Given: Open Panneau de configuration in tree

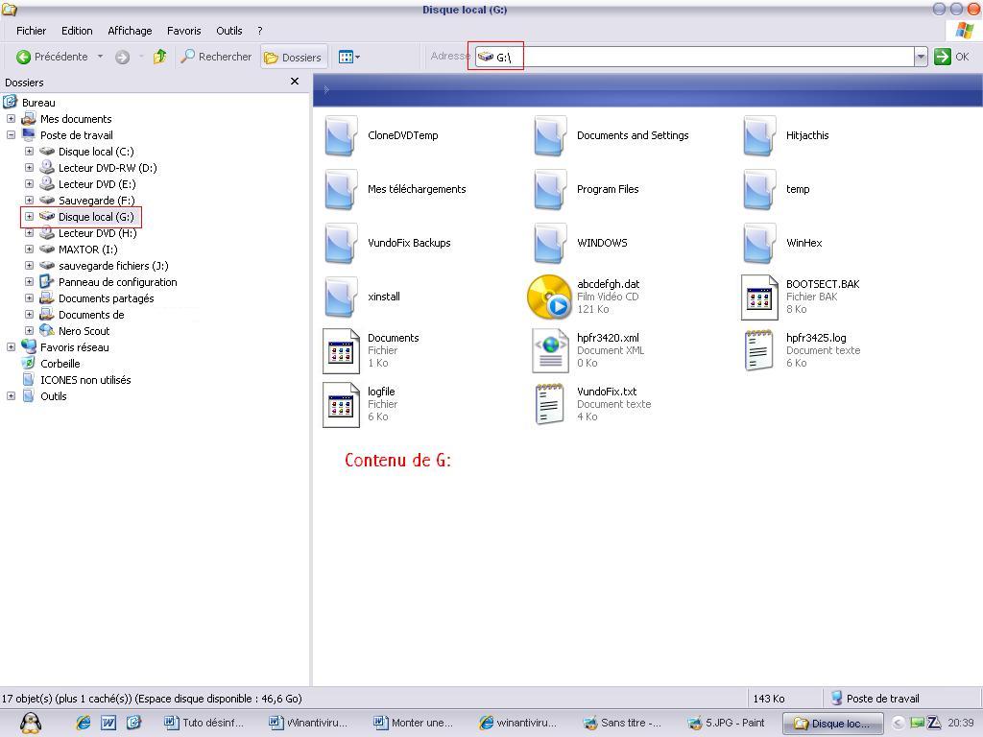Looking at the screenshot, I should tap(117, 282).
